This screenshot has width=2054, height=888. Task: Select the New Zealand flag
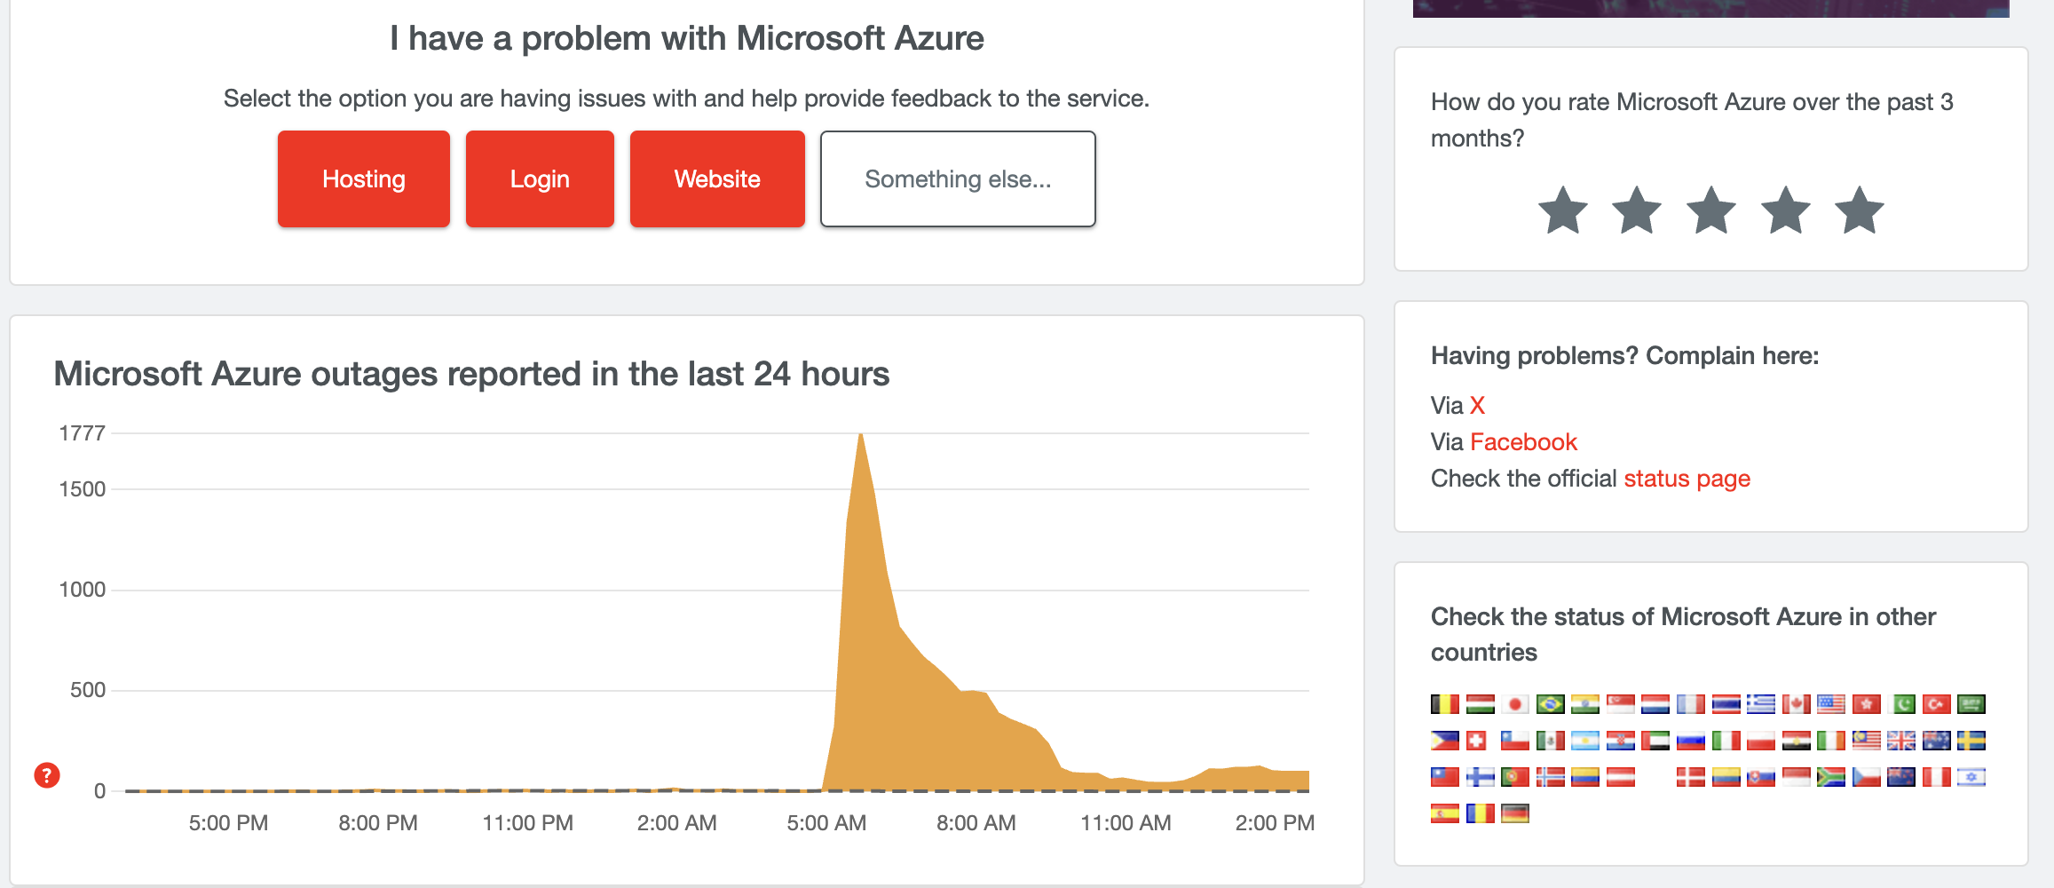click(x=1901, y=777)
